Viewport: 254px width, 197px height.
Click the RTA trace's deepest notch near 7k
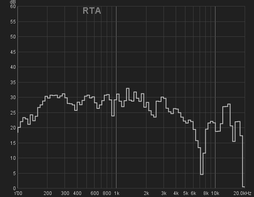[x=202, y=174]
